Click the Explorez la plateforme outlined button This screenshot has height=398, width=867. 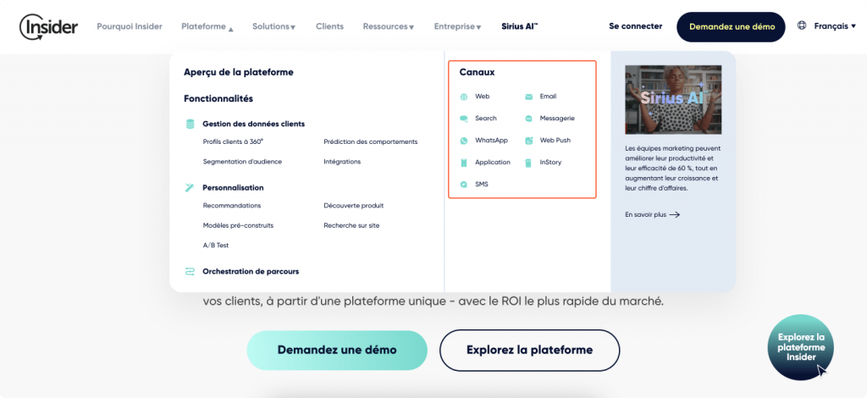click(x=530, y=350)
